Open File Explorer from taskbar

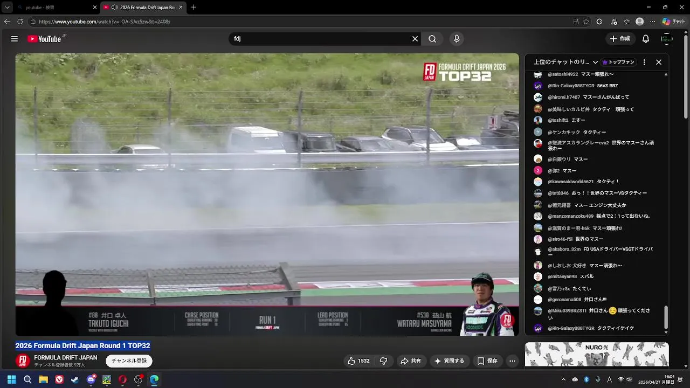pos(43,379)
